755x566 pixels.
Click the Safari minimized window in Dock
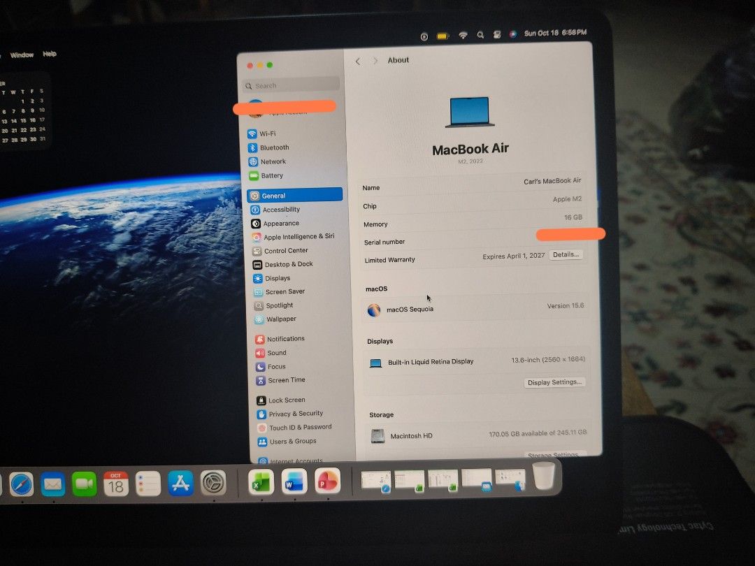click(x=376, y=481)
